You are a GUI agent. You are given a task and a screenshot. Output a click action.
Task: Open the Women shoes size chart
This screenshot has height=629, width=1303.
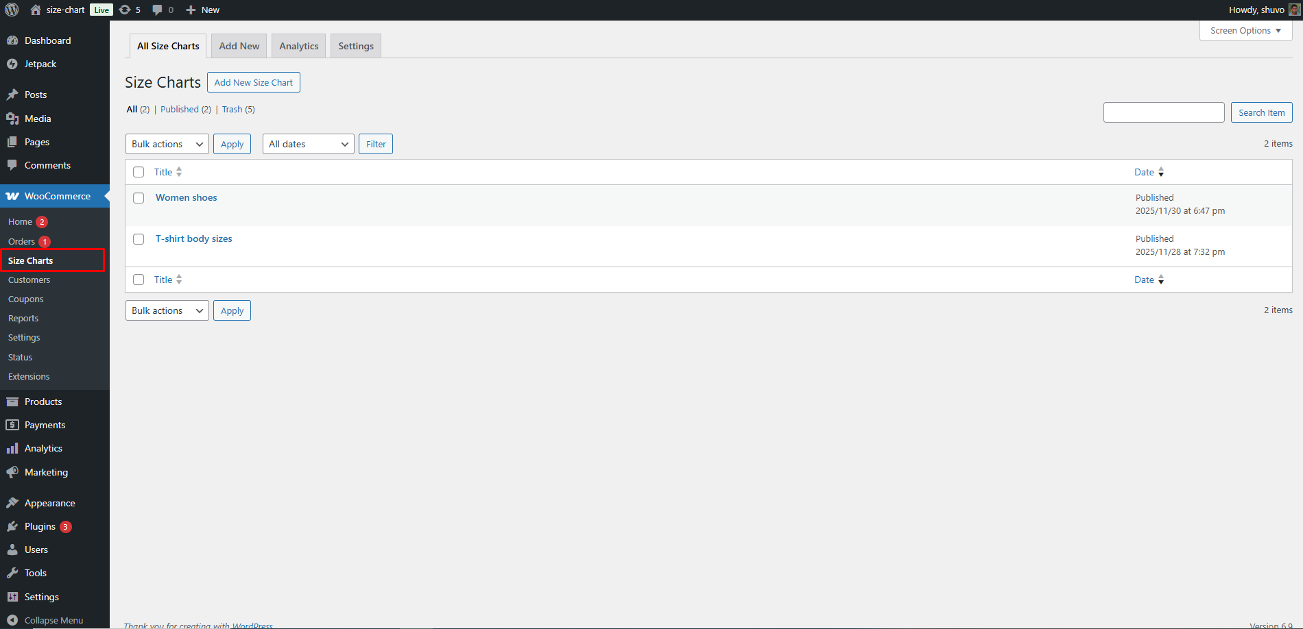tap(187, 197)
